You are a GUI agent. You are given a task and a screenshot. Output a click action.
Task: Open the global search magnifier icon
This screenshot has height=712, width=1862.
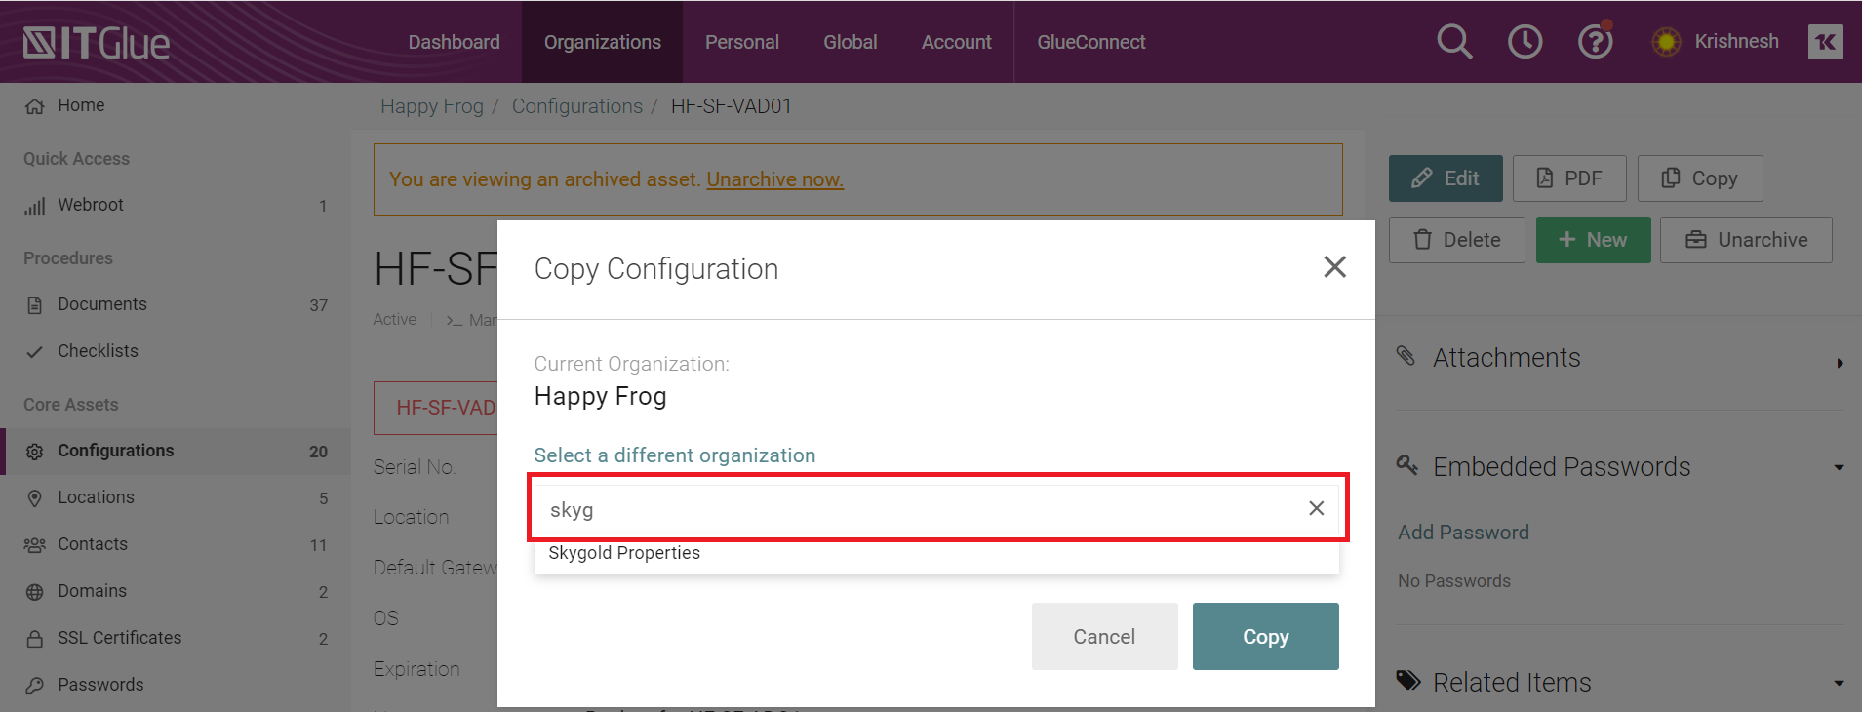[1453, 41]
